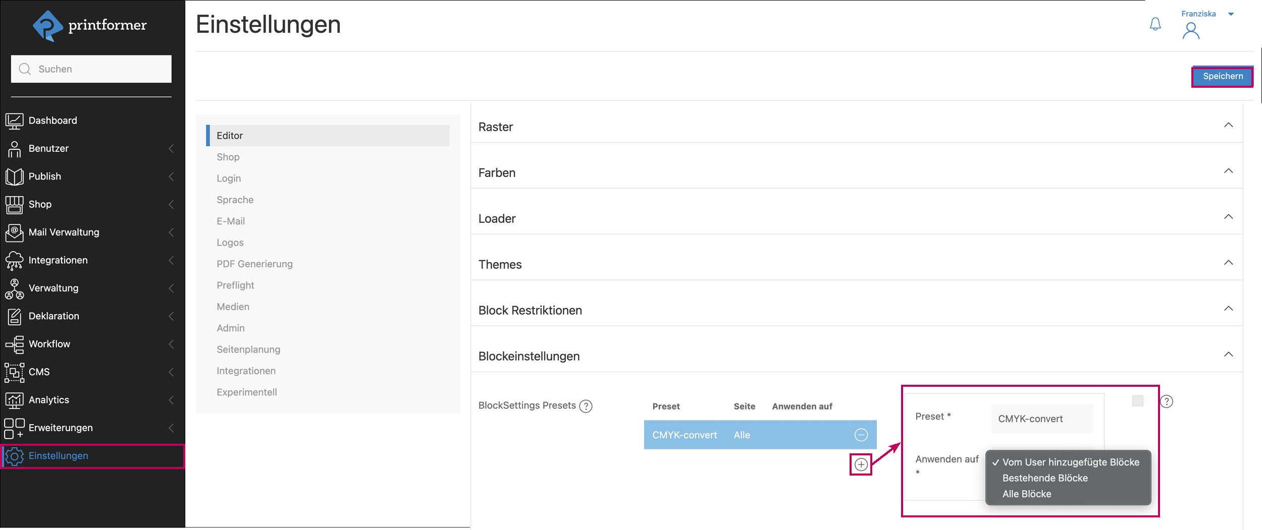
Task: Open help tooltip next to BlockSettings Presets
Action: 586,406
